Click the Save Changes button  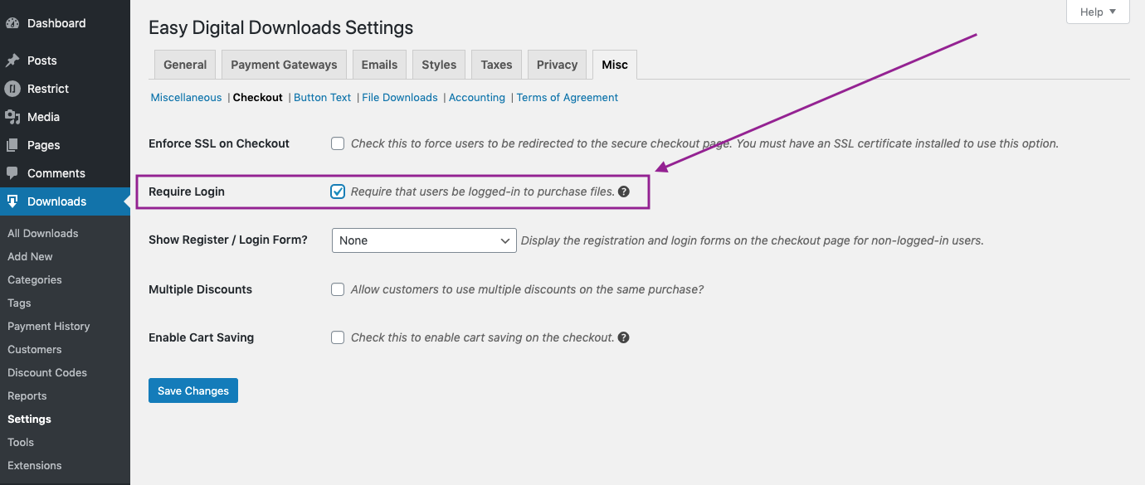tap(193, 390)
